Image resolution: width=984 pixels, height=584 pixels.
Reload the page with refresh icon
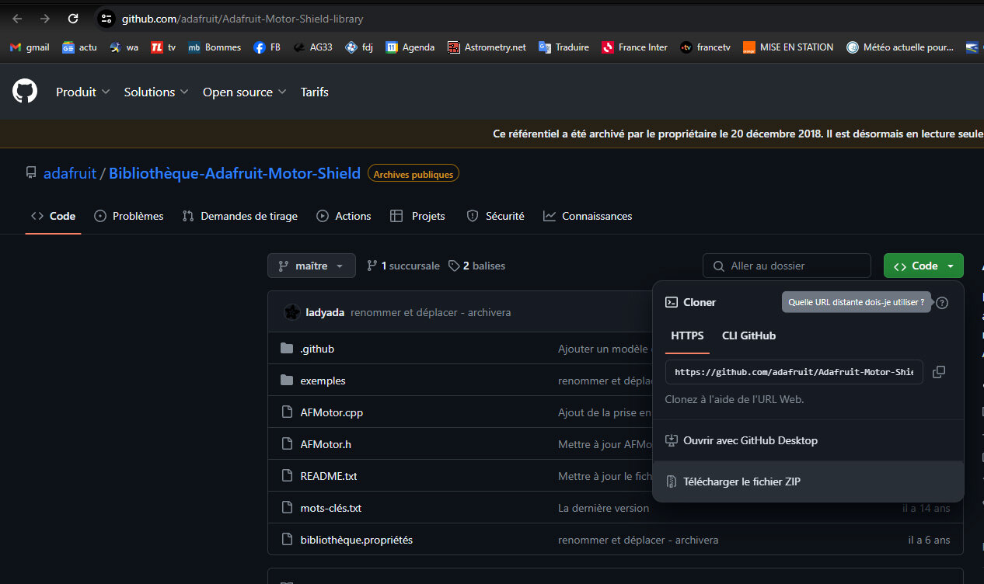point(73,19)
